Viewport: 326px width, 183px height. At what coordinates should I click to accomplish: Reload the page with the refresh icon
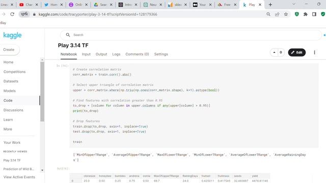point(12,14)
